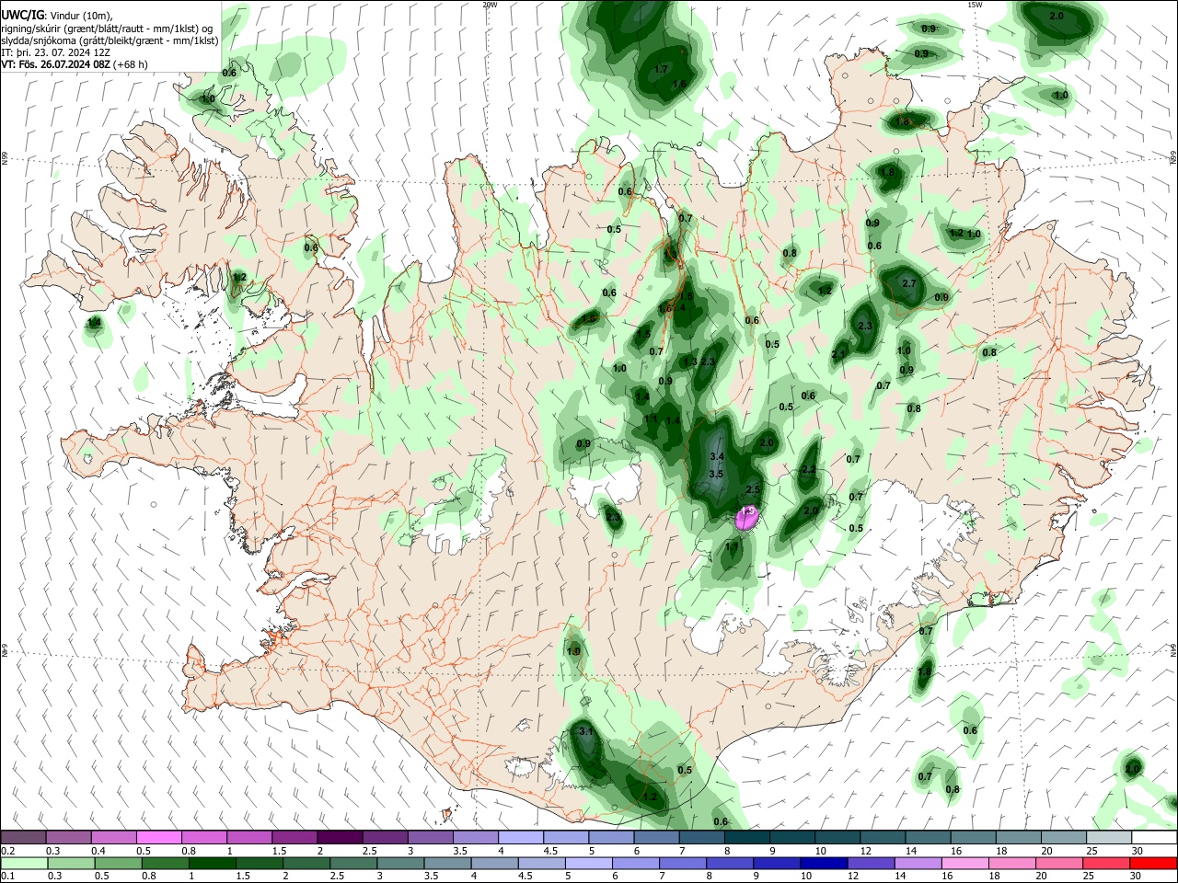
Task: Click the '0.4' legend scale label
Action: pyautogui.click(x=98, y=851)
